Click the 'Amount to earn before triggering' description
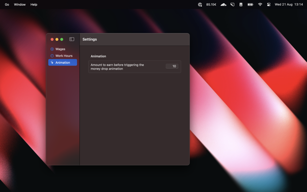Image resolution: width=307 pixels, height=192 pixels. (117, 67)
